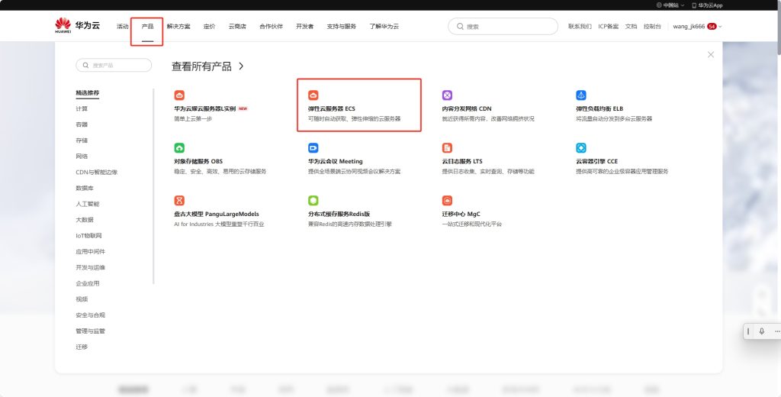Select 精选推荐 category

[x=88, y=93]
